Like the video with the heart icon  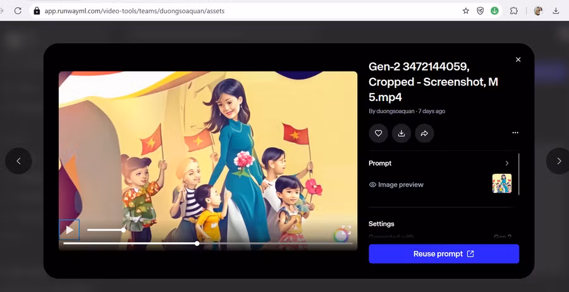[378, 133]
